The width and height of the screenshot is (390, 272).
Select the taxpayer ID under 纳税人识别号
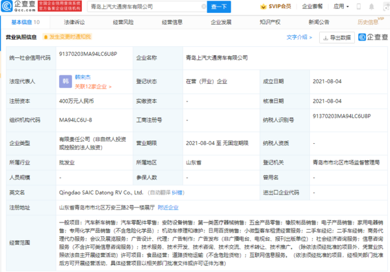point(342,116)
